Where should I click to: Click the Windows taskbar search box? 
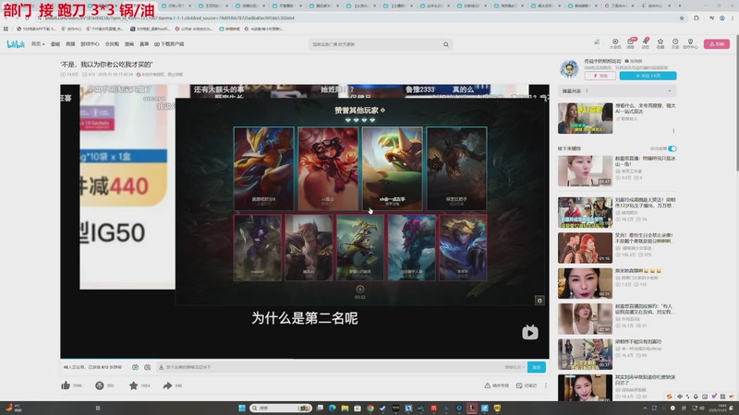point(281,408)
